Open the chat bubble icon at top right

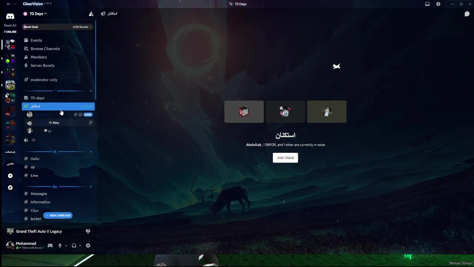467,14
